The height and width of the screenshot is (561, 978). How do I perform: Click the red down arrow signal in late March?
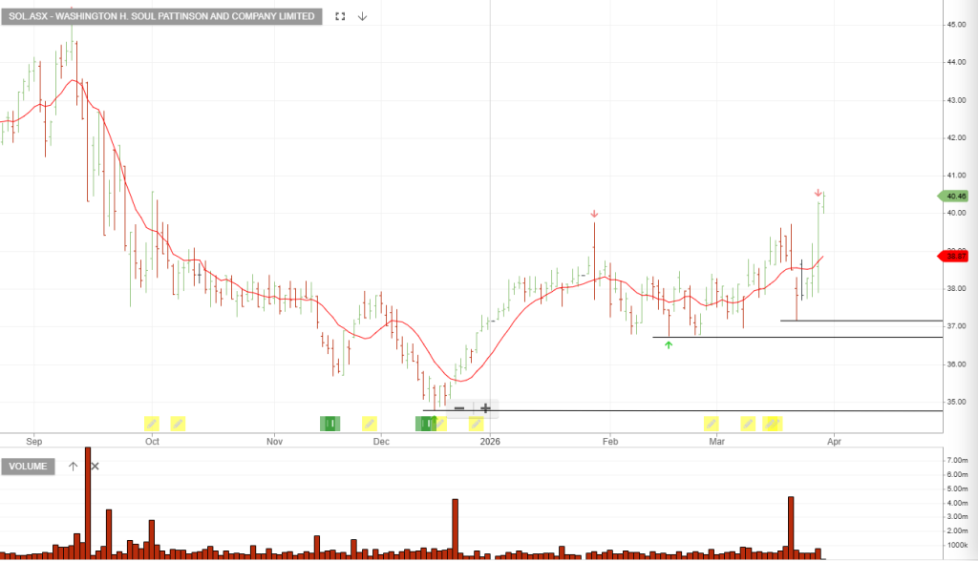coord(819,193)
